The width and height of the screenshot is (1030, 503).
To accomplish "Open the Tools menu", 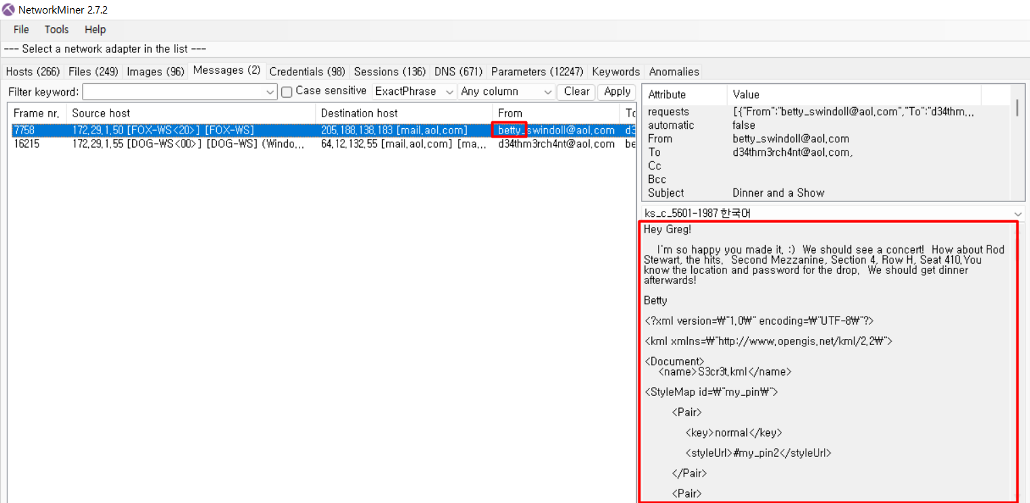I will pyautogui.click(x=57, y=30).
